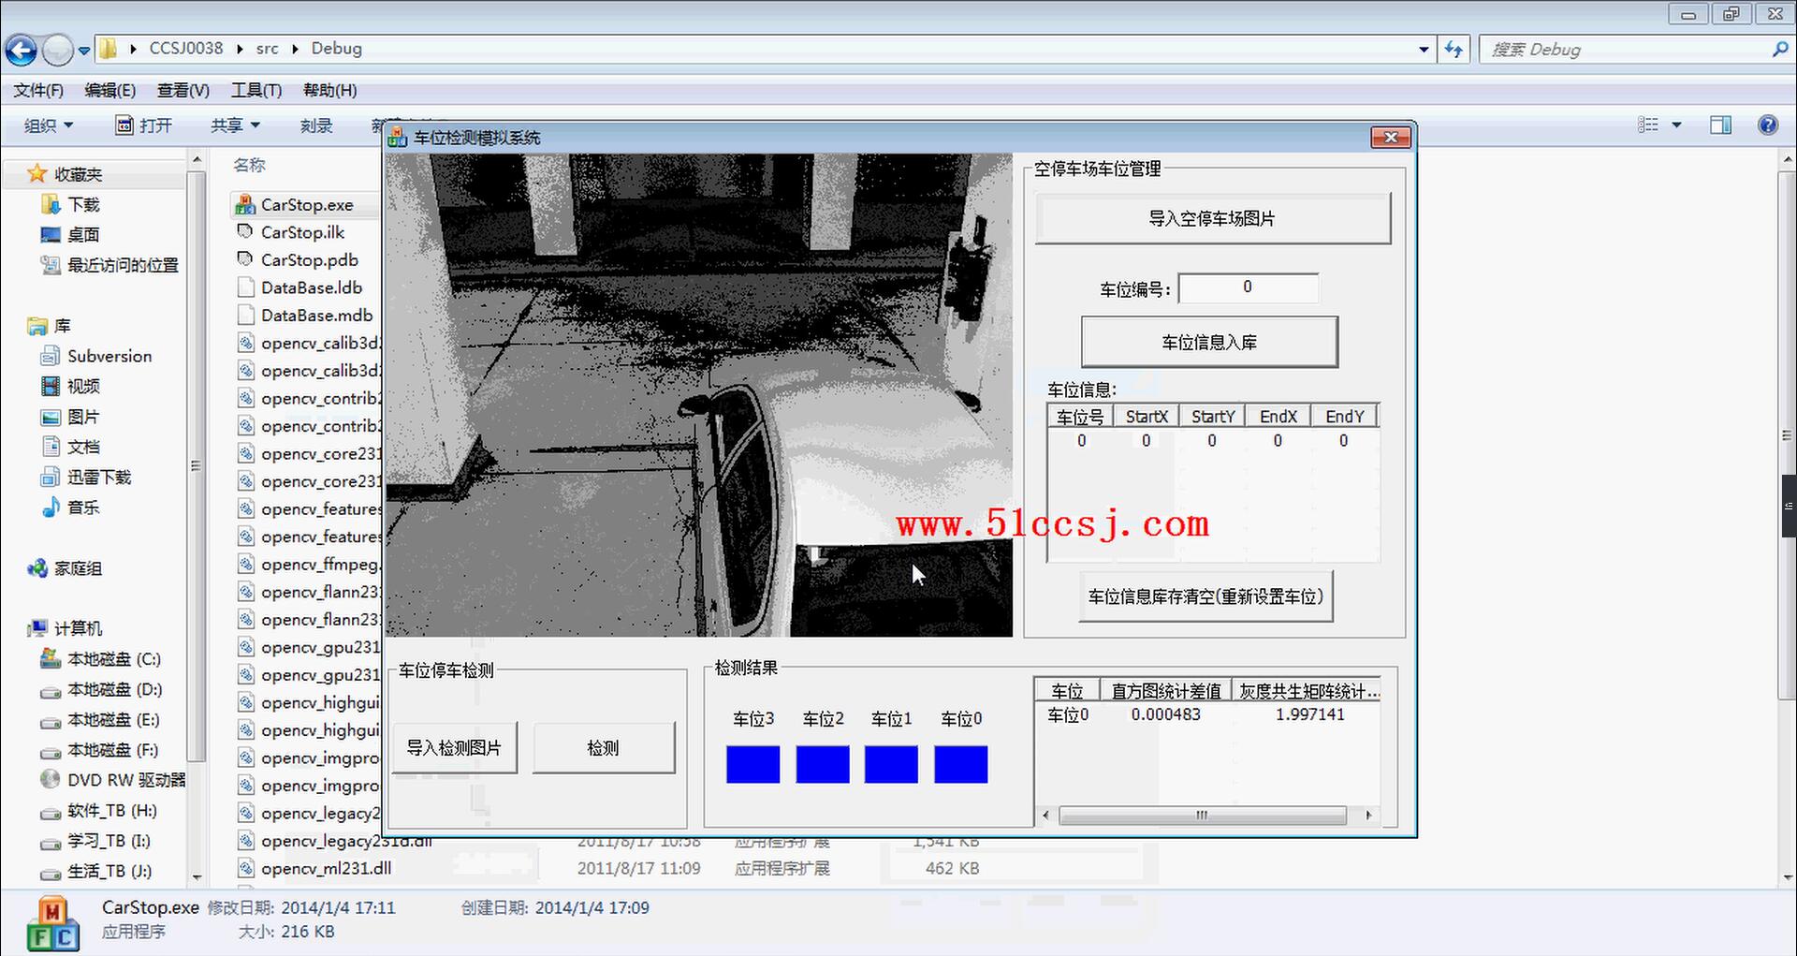
Task: Click the blue 车位3 status square
Action: pos(752,764)
